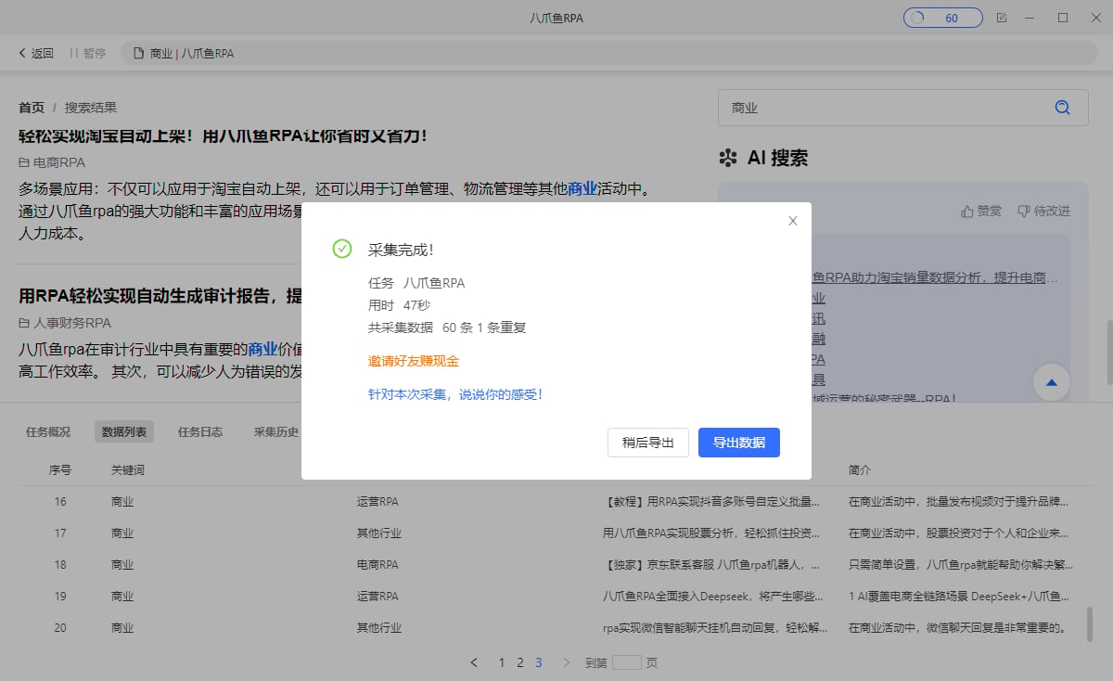This screenshot has width=1113, height=681.
Task: Click the green check success icon
Action: coord(342,249)
